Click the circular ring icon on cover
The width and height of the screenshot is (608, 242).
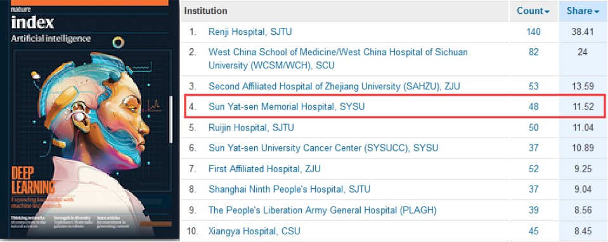pos(118,43)
